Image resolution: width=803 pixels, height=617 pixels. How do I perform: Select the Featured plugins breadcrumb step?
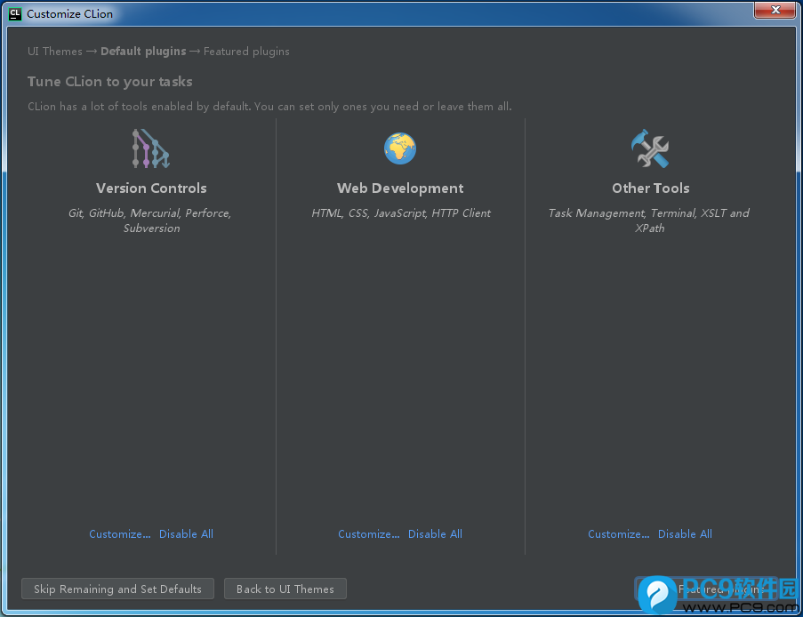[x=246, y=52]
